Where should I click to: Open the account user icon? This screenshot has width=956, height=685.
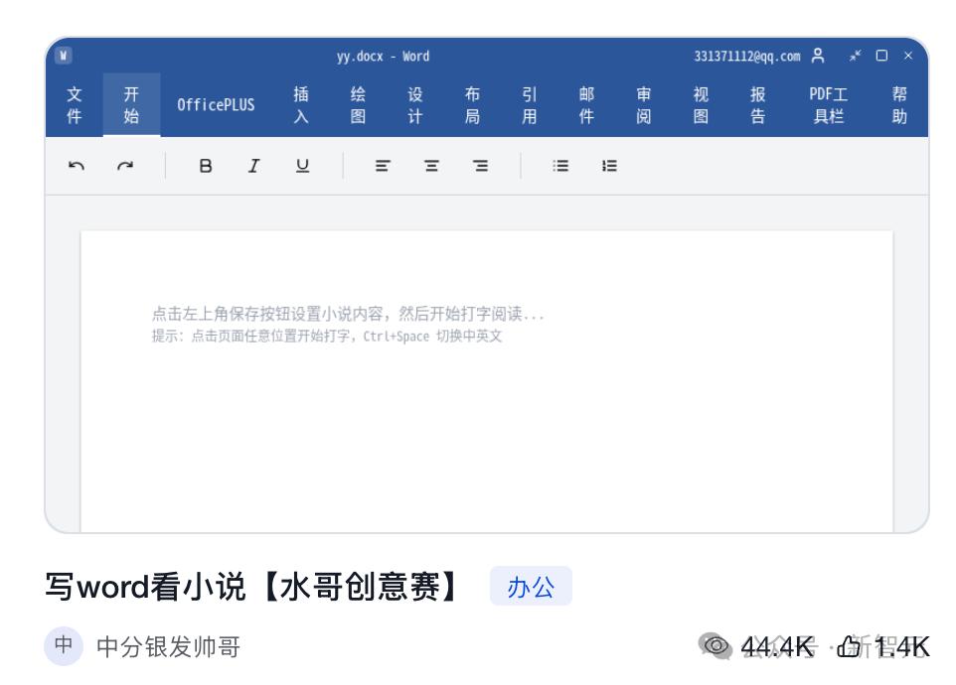pos(818,56)
